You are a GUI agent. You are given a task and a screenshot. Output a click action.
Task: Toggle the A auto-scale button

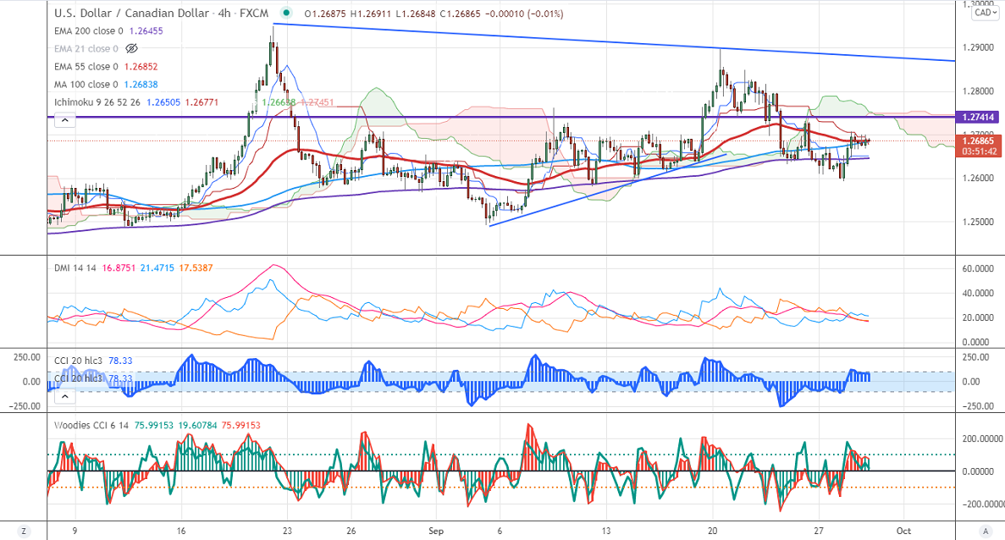tap(986, 531)
